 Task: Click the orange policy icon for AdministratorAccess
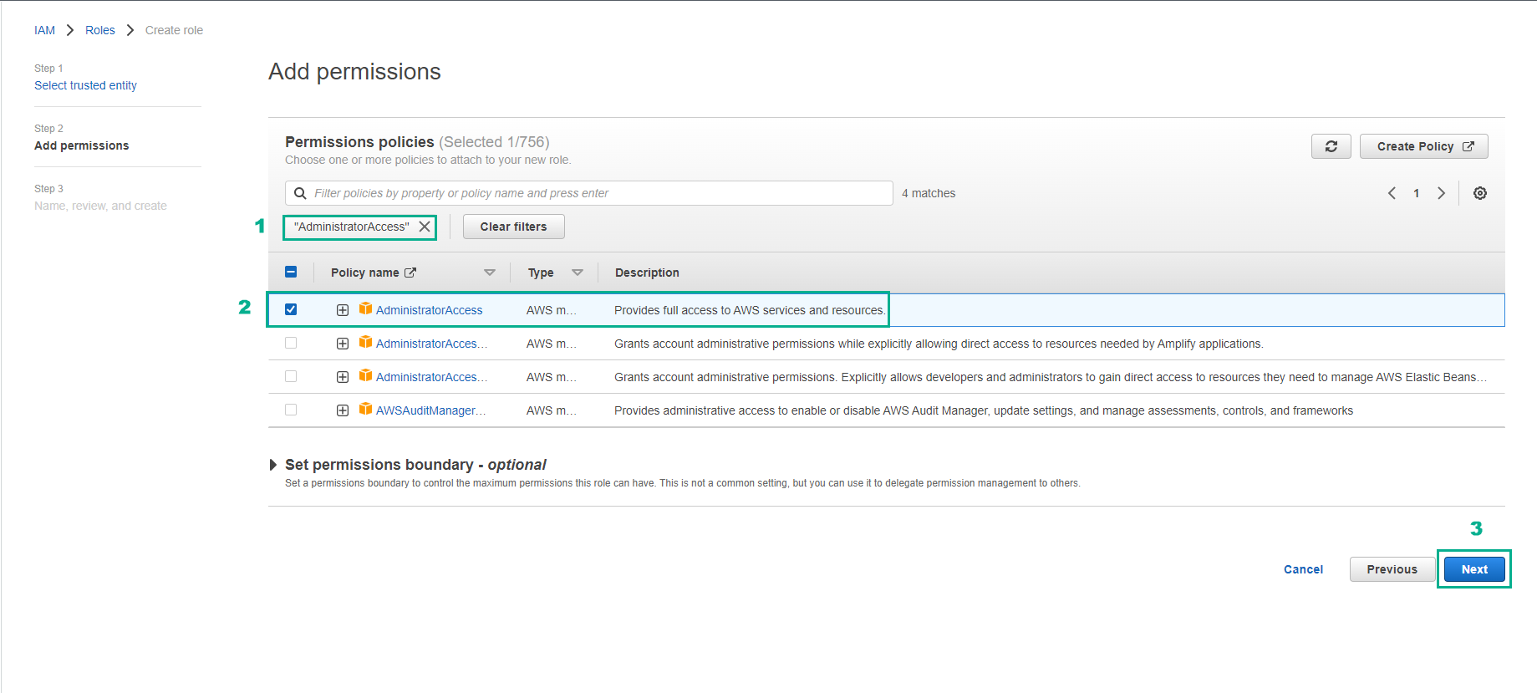point(365,309)
